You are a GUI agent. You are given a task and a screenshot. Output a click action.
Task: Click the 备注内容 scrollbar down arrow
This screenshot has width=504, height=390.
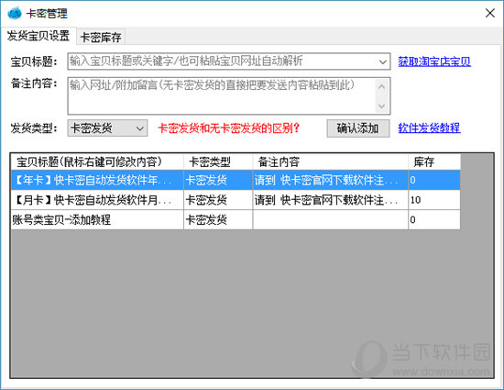(x=381, y=106)
